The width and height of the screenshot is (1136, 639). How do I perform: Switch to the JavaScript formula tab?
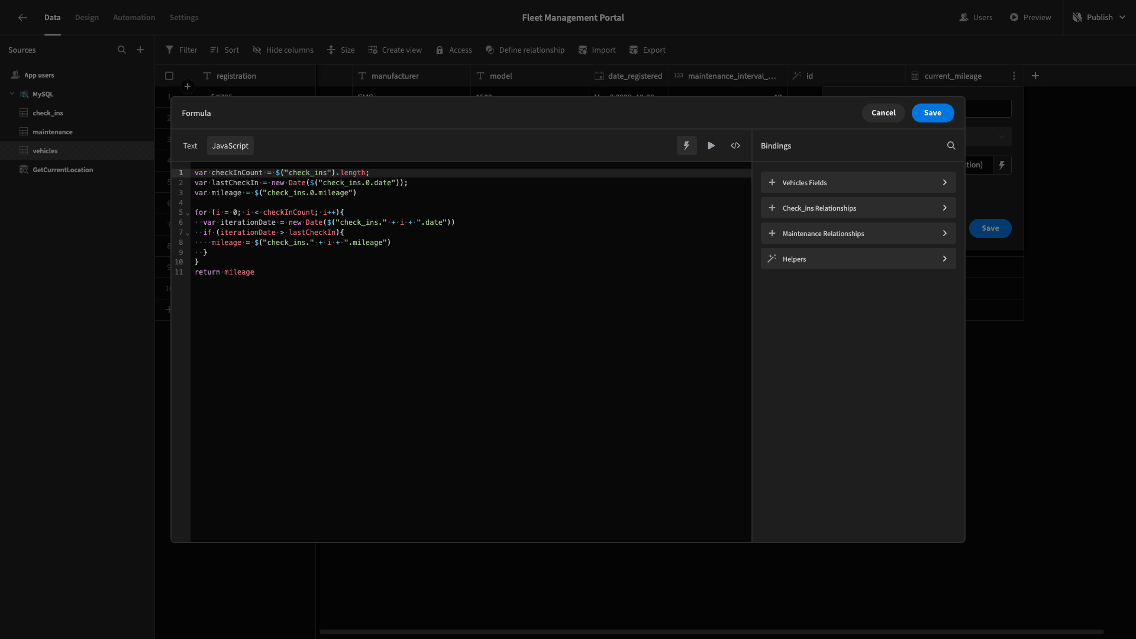click(230, 146)
